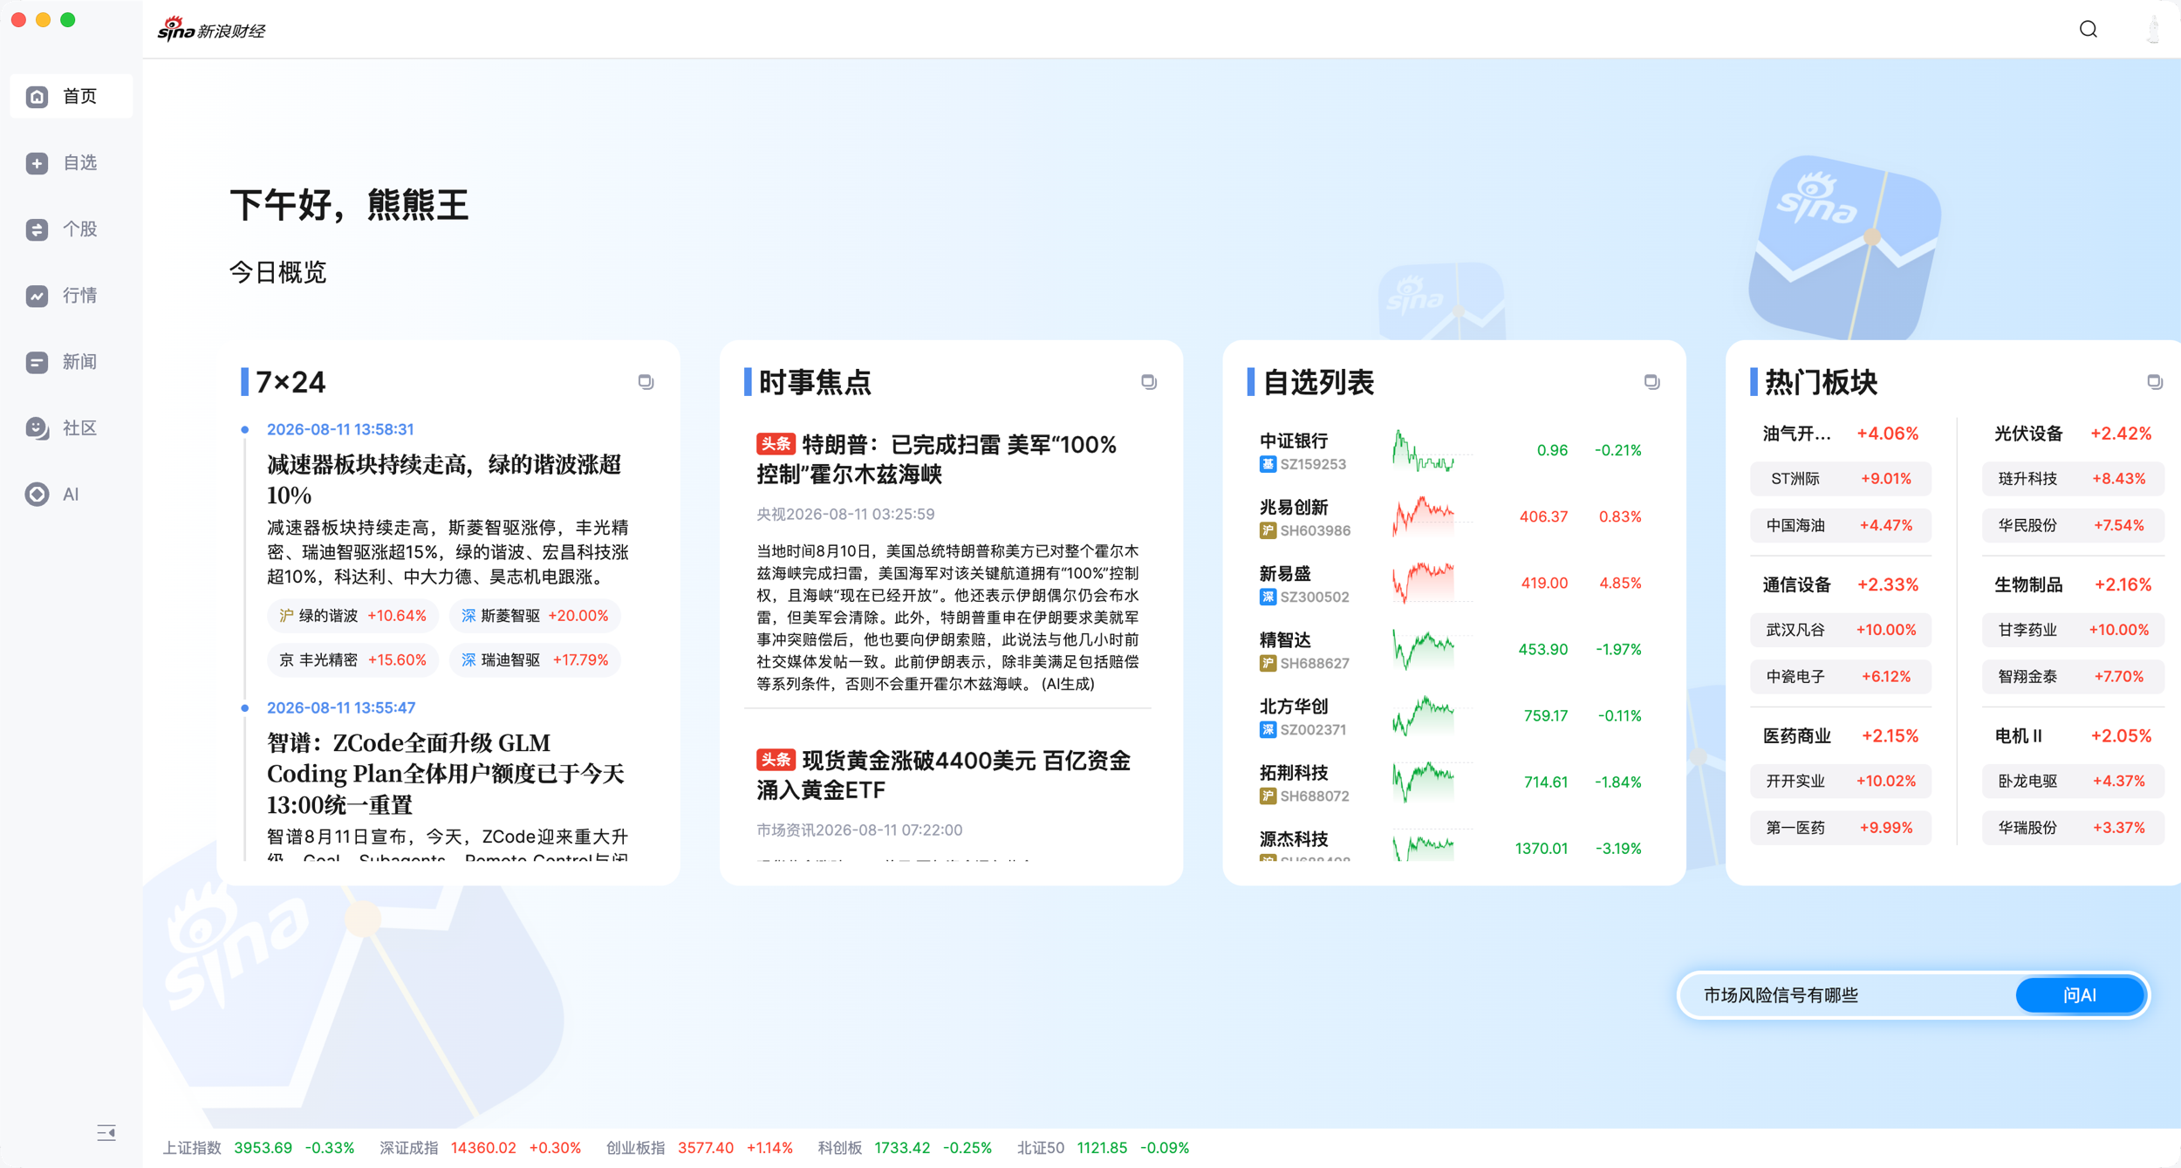Click the Sina 新浪财经 logo
2181x1168 pixels.
pos(211,30)
